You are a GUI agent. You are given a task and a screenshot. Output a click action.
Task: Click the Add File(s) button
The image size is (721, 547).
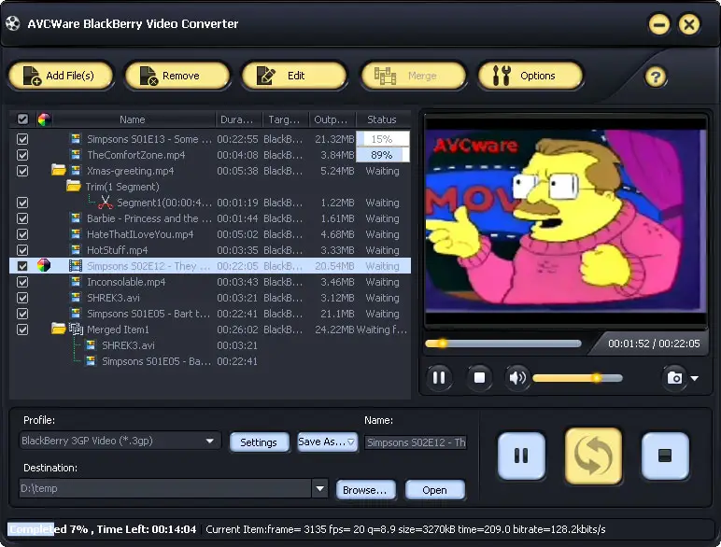pyautogui.click(x=61, y=76)
